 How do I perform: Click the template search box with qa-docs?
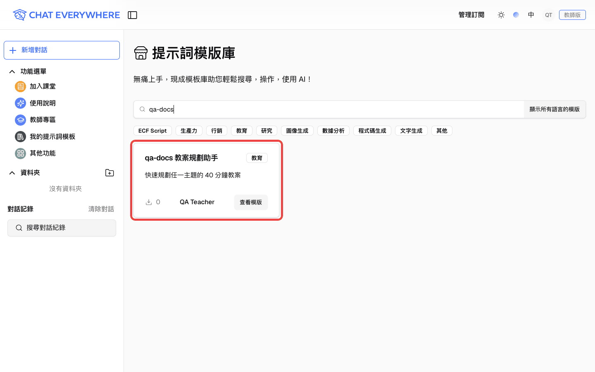point(328,109)
